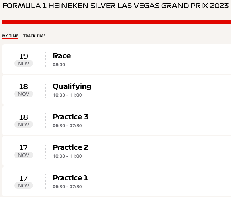This screenshot has height=197, width=231.
Task: Click the NOV badge beside Qualifying
Action: tap(23, 94)
